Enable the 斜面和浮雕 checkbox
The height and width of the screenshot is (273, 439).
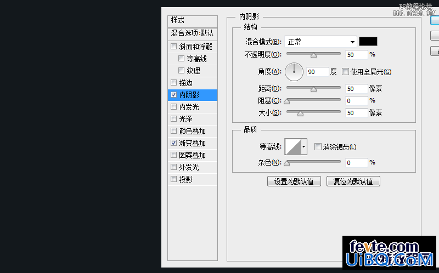coord(173,46)
